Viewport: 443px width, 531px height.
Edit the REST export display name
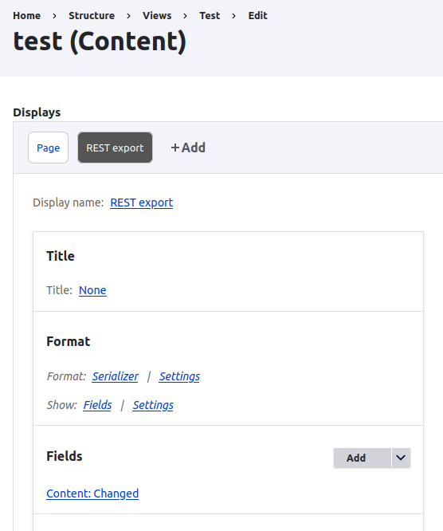click(x=142, y=203)
